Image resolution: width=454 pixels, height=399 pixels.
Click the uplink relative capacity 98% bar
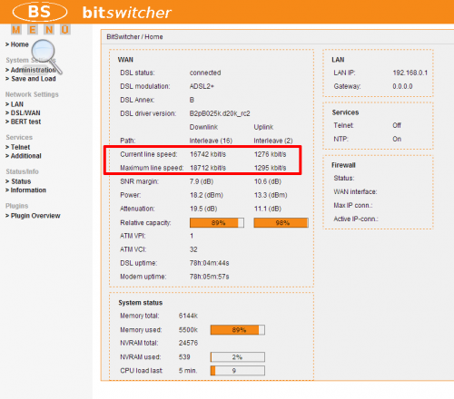tap(281, 223)
